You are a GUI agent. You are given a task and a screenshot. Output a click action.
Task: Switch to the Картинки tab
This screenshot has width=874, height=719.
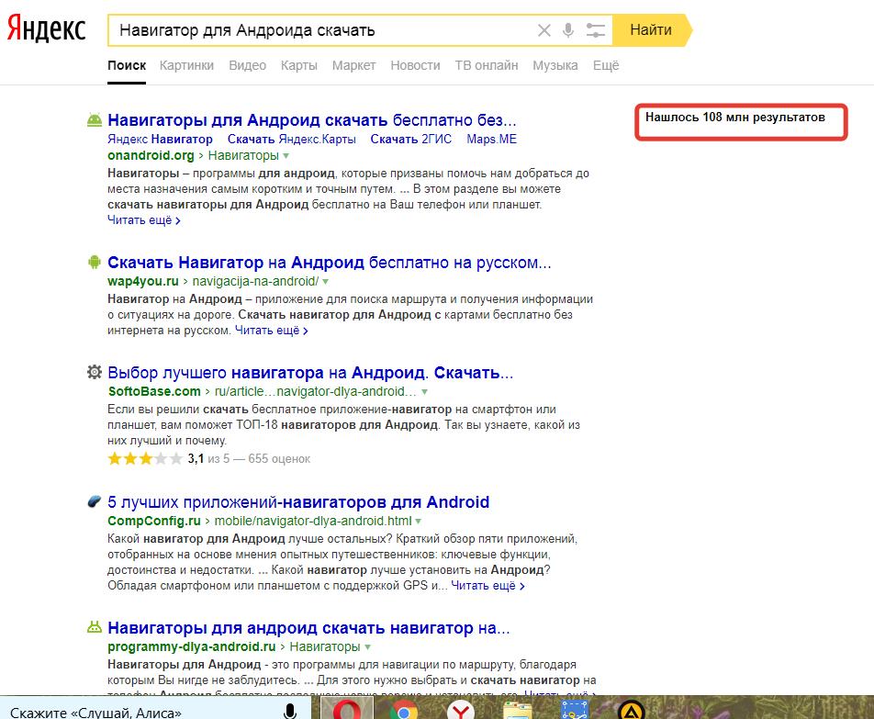186,66
